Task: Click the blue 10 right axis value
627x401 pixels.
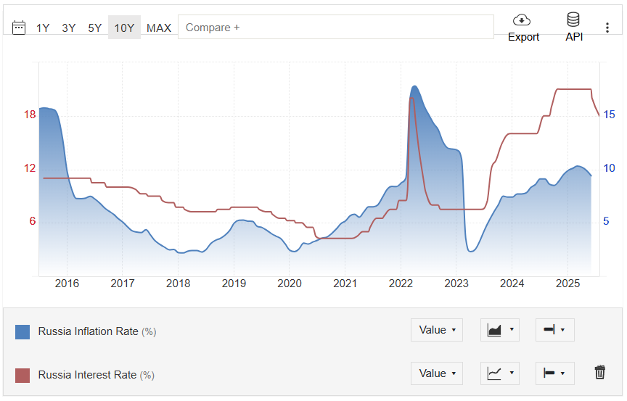Action: point(609,168)
